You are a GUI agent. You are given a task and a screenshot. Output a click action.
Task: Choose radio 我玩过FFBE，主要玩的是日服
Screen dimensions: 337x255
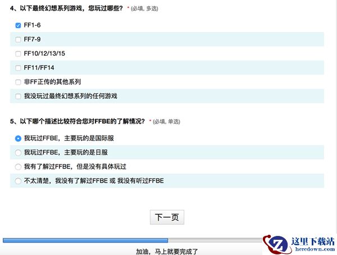pos(19,152)
